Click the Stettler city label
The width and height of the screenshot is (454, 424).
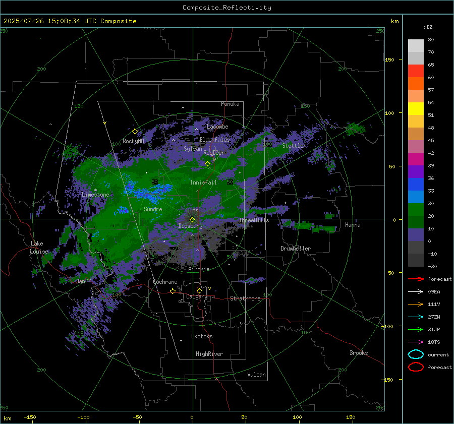[294, 146]
